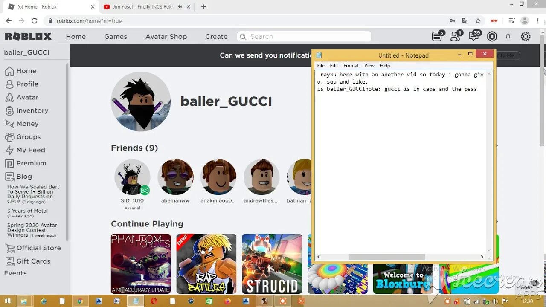Viewport: 546px width, 307px height.
Task: Focus the Roblox Search box
Action: pos(304,37)
